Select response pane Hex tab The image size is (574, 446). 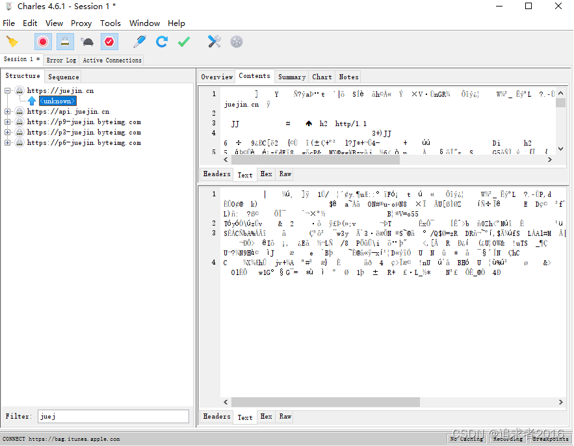pyautogui.click(x=266, y=416)
